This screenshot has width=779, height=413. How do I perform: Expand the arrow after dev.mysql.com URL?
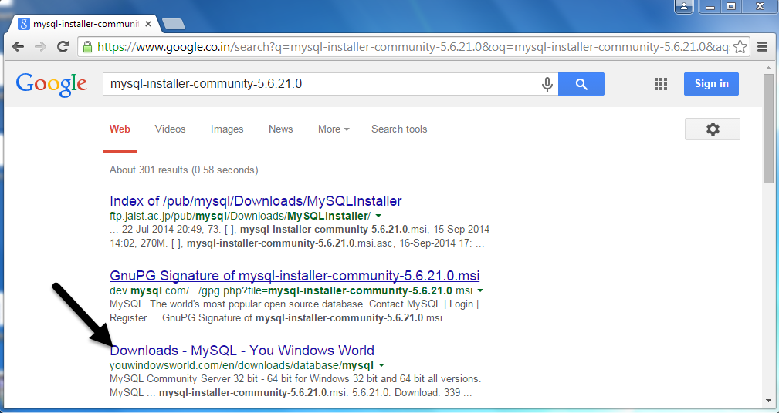tap(480, 290)
